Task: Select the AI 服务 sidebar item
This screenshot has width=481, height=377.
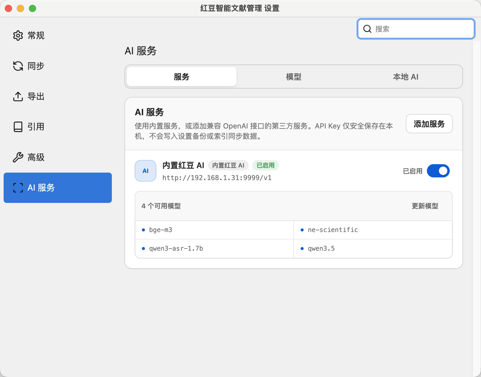Action: [x=58, y=188]
